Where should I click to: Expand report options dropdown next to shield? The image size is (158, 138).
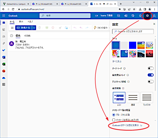coord(56,28)
